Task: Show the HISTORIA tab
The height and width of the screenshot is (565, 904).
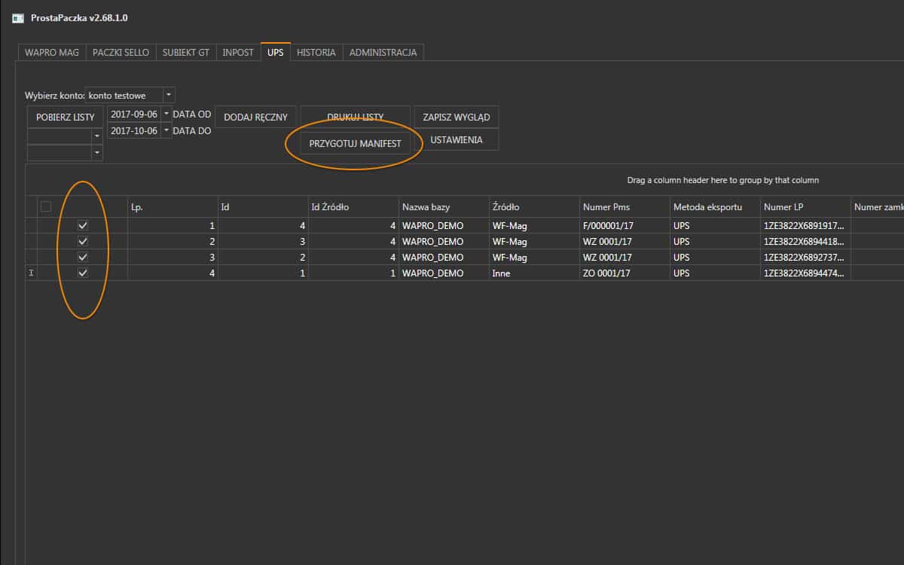Action: tap(316, 53)
